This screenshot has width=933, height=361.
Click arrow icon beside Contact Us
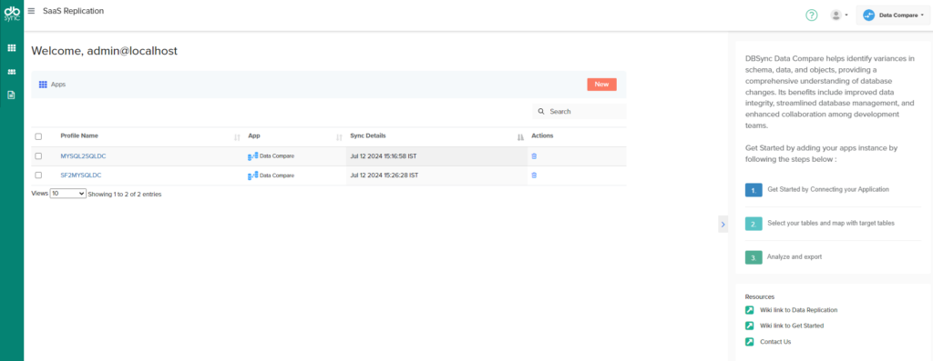coord(749,341)
